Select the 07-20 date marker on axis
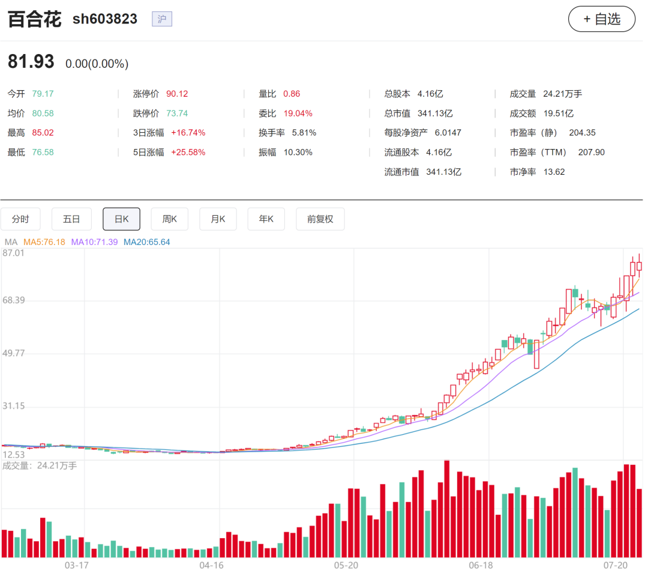The height and width of the screenshot is (576, 648). point(616,565)
